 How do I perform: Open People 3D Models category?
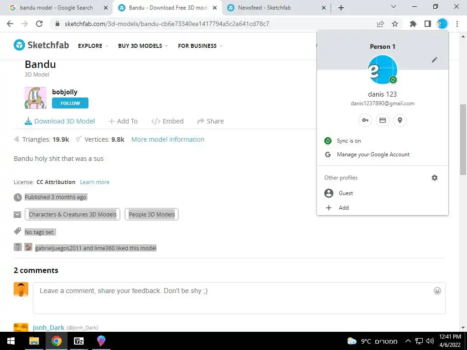pos(151,214)
